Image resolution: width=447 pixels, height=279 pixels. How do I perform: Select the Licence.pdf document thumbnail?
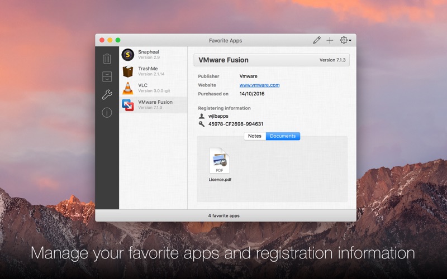coord(220,165)
